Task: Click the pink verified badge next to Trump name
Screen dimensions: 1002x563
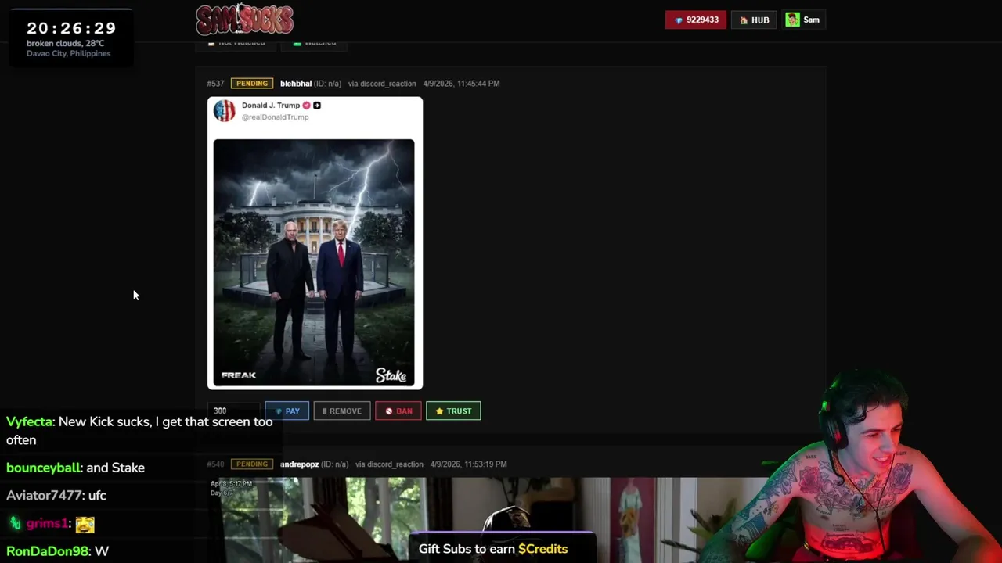Action: click(x=306, y=105)
